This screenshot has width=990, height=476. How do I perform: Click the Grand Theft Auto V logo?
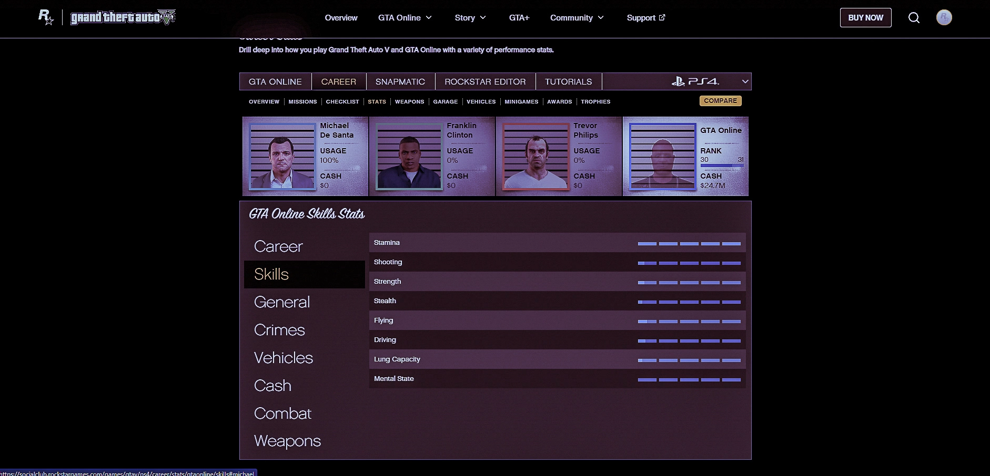[123, 17]
